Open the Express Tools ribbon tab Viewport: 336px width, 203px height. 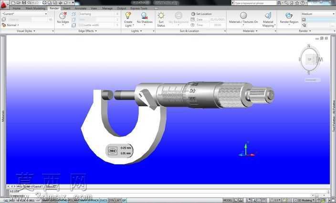[x=138, y=9]
